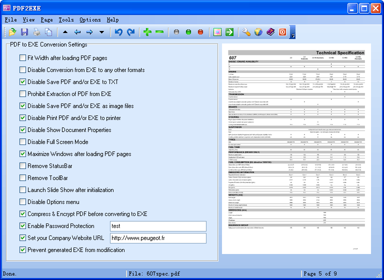Click the black up triangle in toolbar
Image resolution: width=384 pixels, height=280 pixels.
tap(65, 32)
